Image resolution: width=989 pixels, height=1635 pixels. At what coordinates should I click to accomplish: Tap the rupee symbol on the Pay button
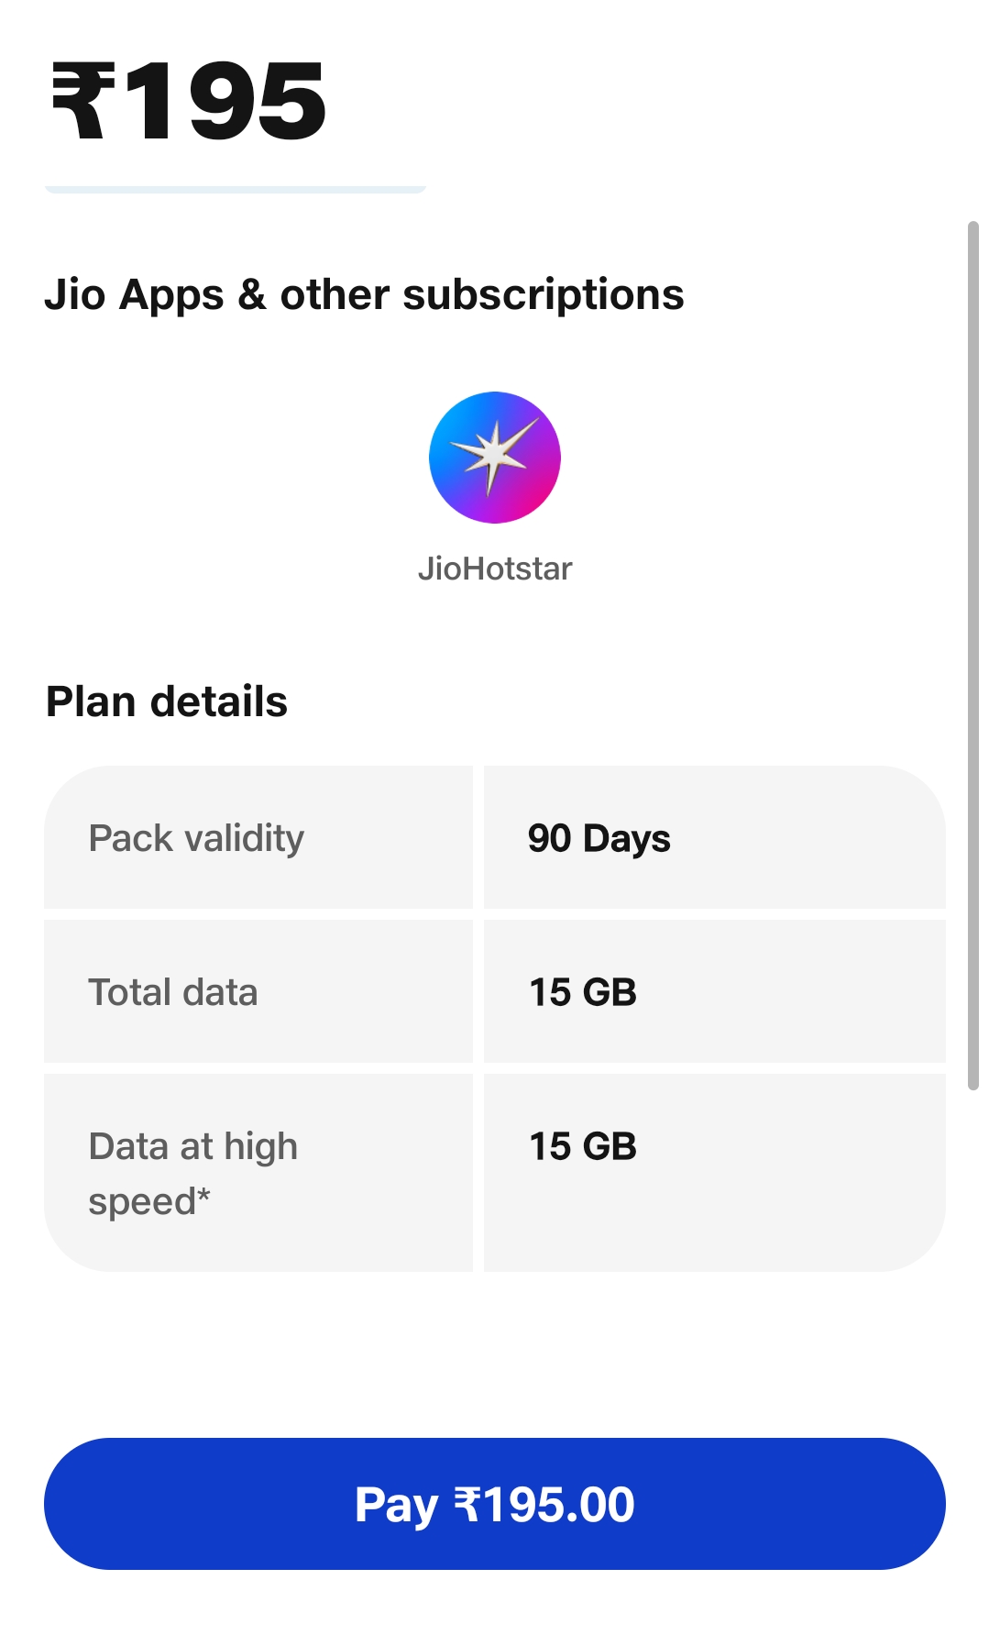(x=467, y=1504)
